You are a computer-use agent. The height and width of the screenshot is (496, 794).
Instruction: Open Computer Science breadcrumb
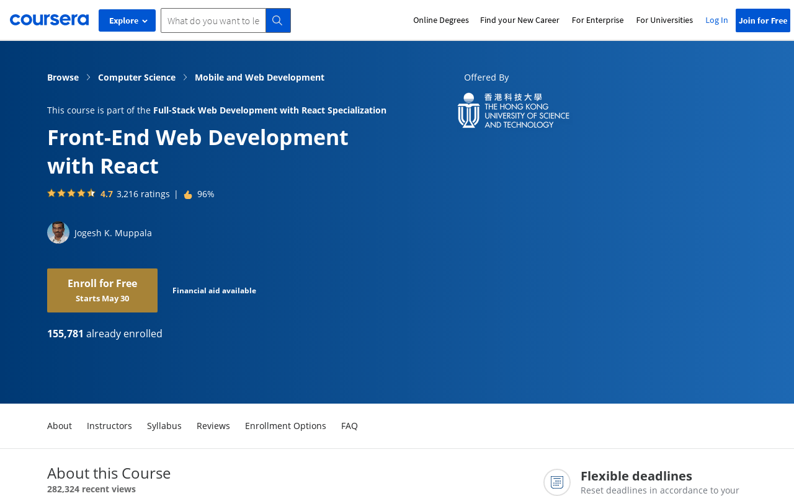[x=136, y=77]
